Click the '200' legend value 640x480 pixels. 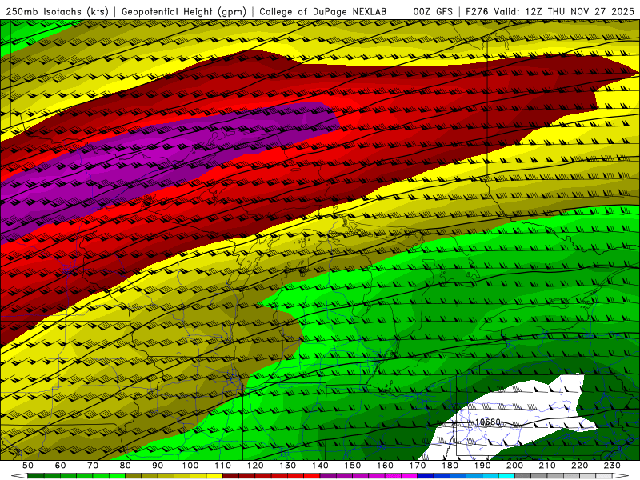point(514,466)
